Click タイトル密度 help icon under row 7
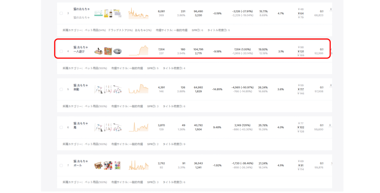 tap(180, 182)
